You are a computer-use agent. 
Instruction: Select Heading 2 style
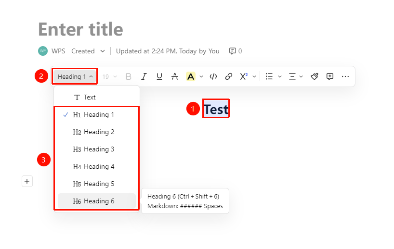(x=97, y=132)
